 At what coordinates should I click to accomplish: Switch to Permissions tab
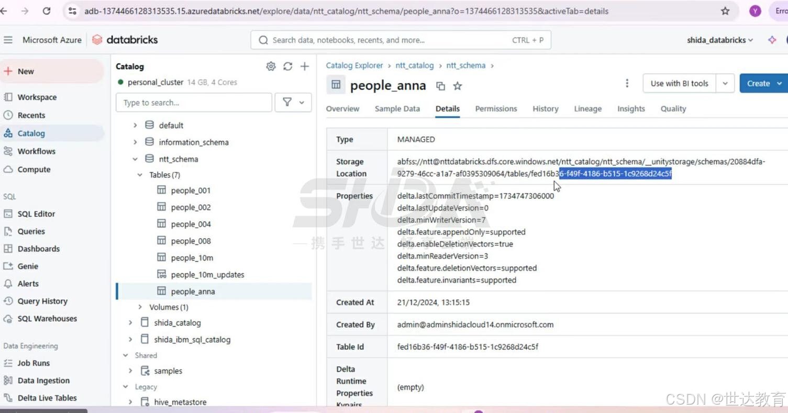(496, 109)
